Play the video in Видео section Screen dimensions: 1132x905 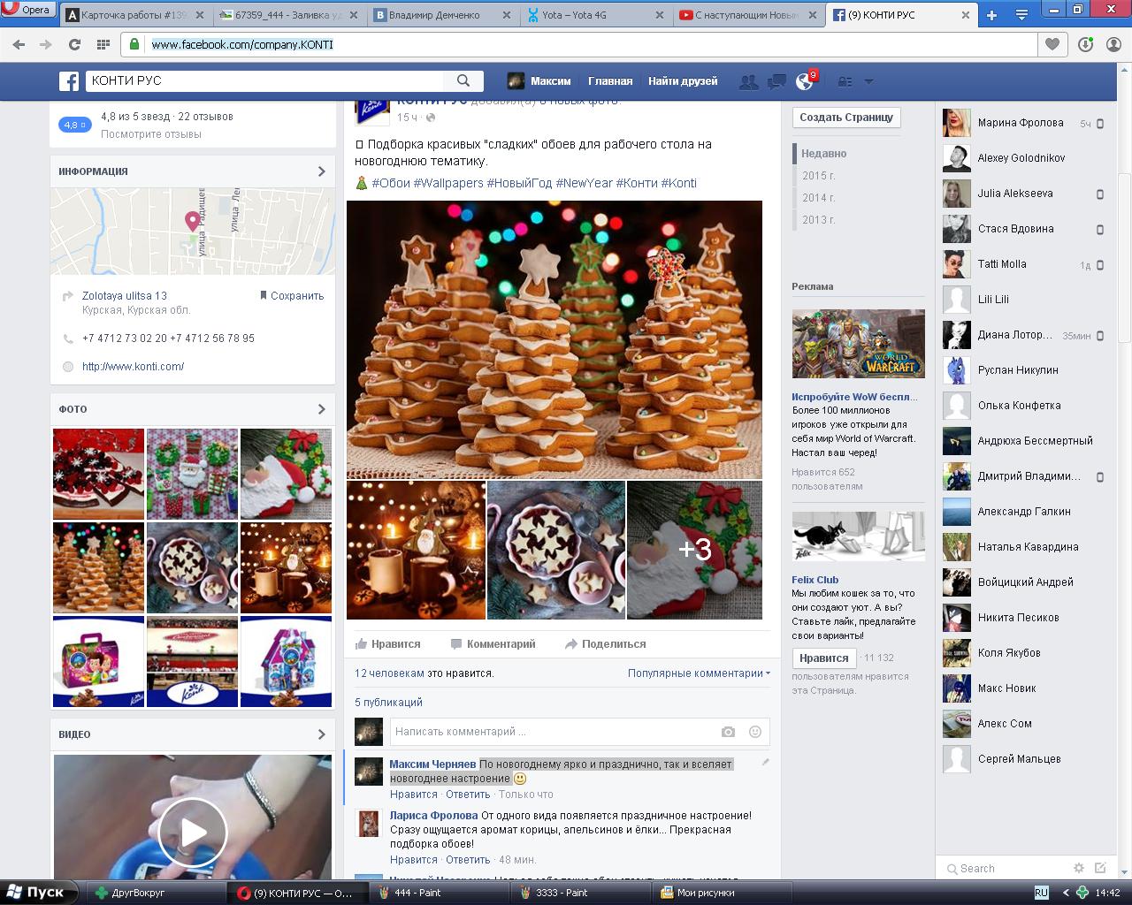click(193, 832)
